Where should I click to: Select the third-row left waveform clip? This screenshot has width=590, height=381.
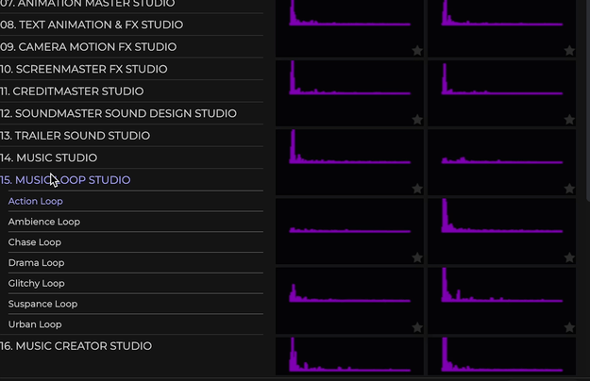(349, 162)
